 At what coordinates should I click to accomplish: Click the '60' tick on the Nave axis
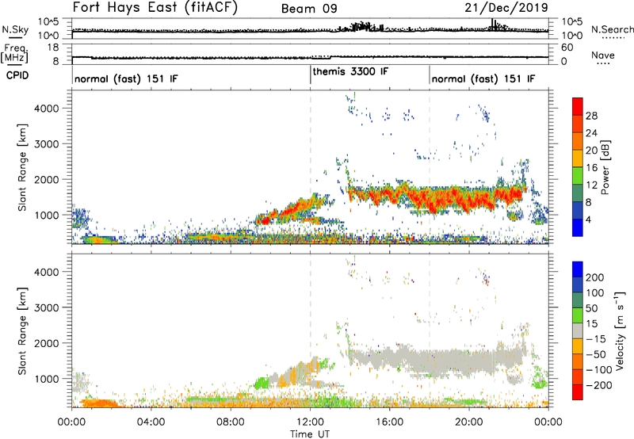coord(567,48)
